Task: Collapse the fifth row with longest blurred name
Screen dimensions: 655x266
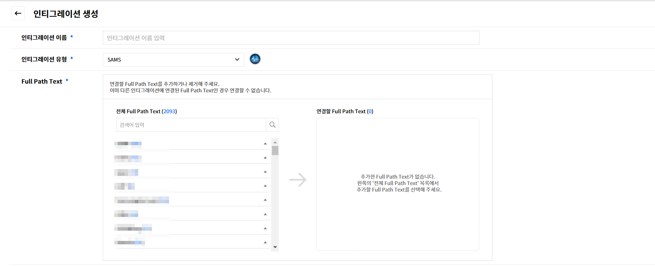Action: (x=265, y=200)
